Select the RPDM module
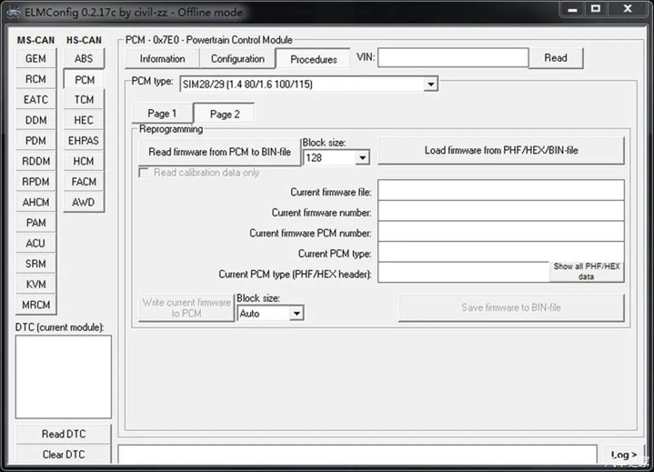This screenshot has width=654, height=472. (x=36, y=181)
